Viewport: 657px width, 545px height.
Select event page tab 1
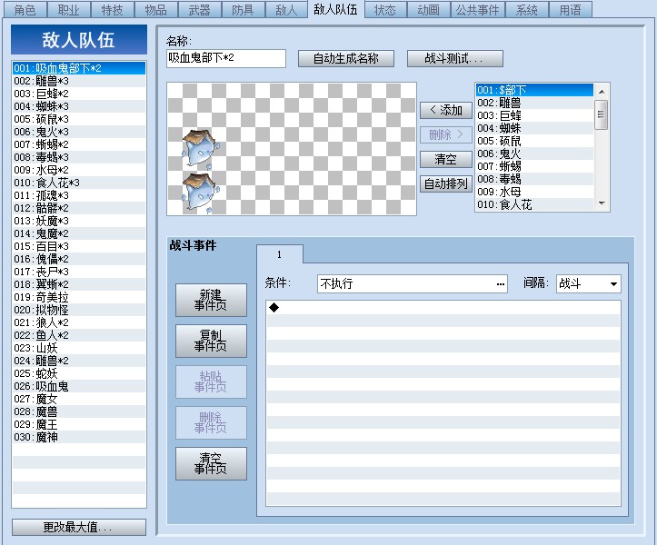tap(280, 254)
